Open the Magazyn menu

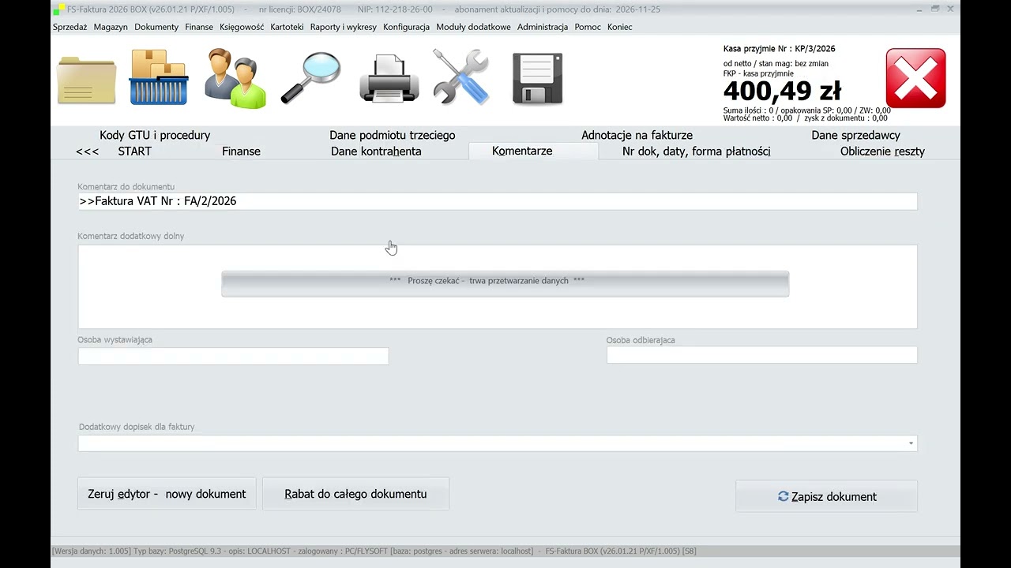tap(111, 27)
